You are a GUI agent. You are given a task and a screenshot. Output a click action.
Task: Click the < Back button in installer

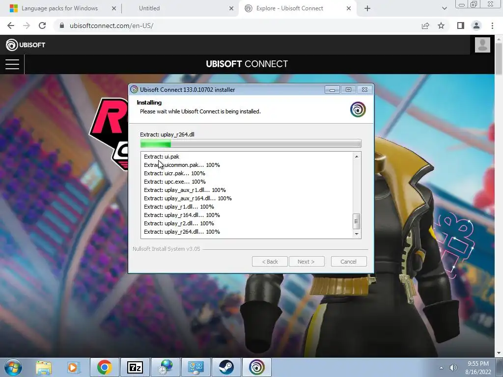tap(270, 262)
